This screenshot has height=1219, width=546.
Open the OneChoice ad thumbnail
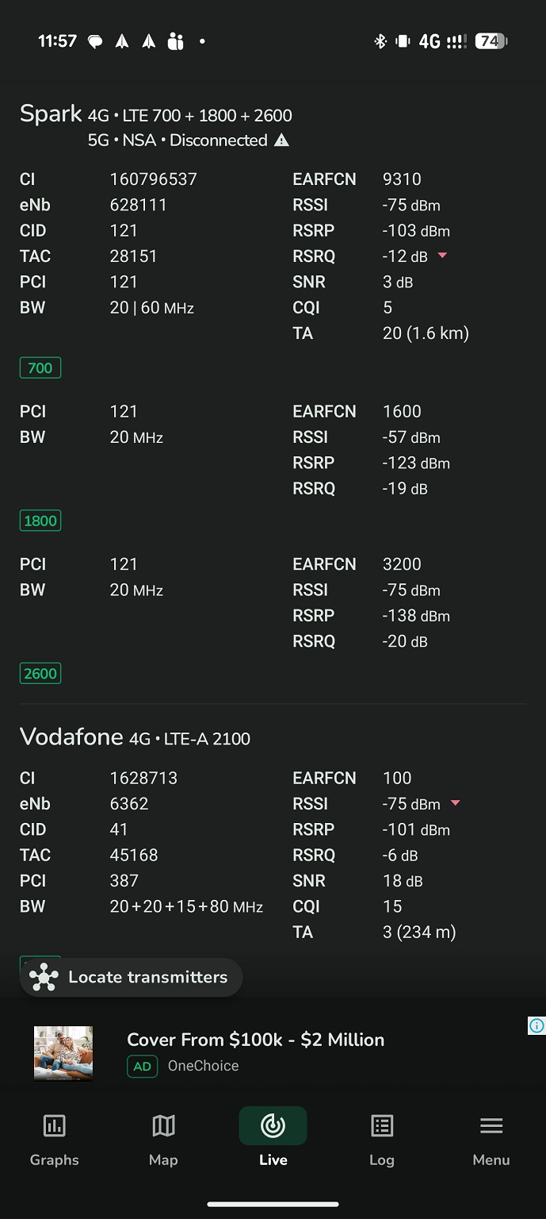[x=63, y=1052]
